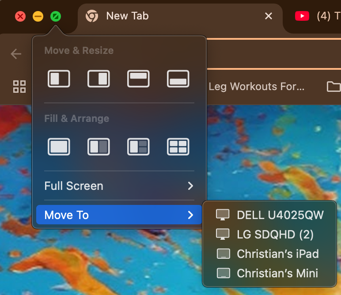Arrange windows left and two quarters
Viewport: 341px width, 295px height.
coord(138,147)
